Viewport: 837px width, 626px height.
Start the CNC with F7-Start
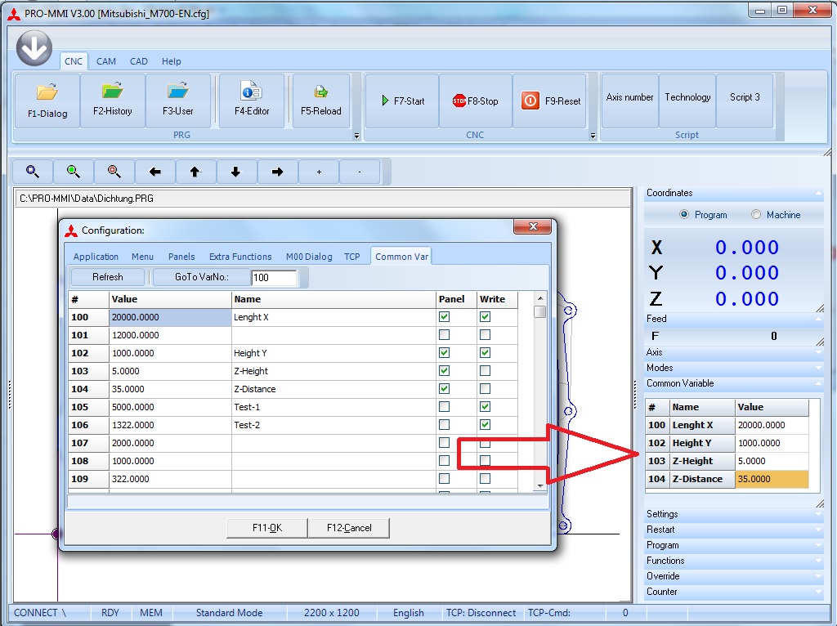pyautogui.click(x=402, y=101)
